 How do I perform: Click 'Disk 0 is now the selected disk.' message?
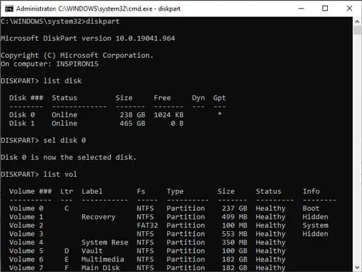pos(68,158)
